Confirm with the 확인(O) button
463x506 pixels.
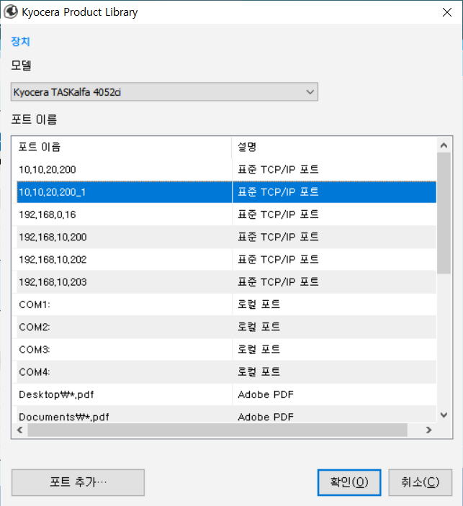pos(349,482)
